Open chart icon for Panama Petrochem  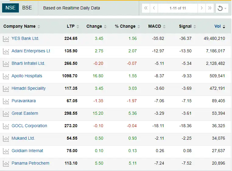[6, 163]
